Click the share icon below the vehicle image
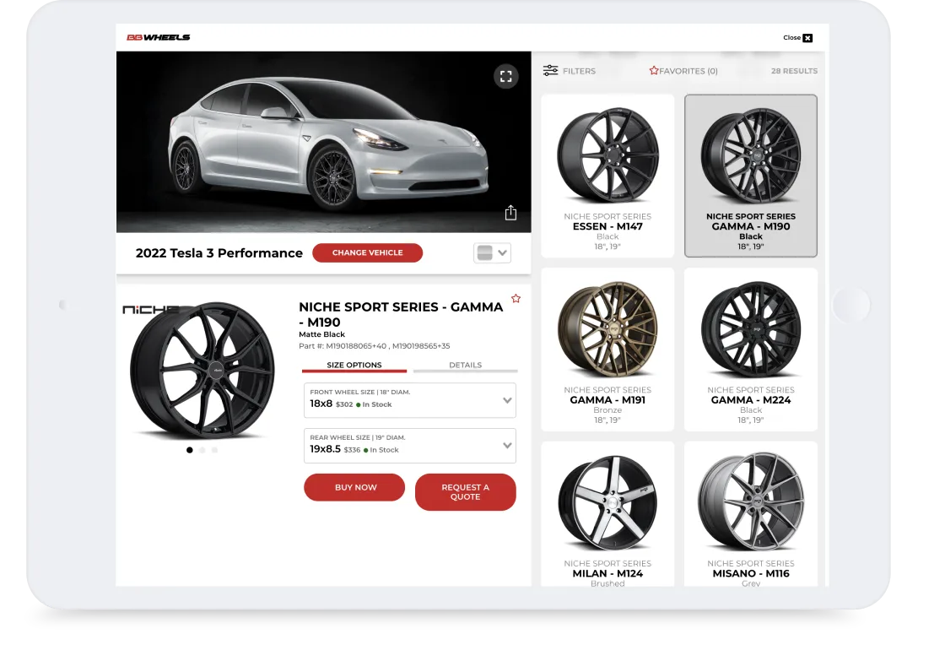This screenshot has height=645, width=945. click(510, 213)
